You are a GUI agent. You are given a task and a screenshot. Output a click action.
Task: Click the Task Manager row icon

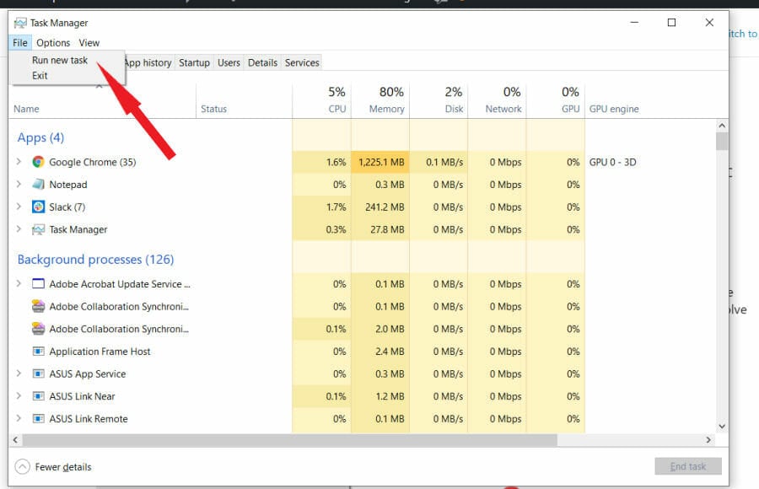click(x=38, y=229)
